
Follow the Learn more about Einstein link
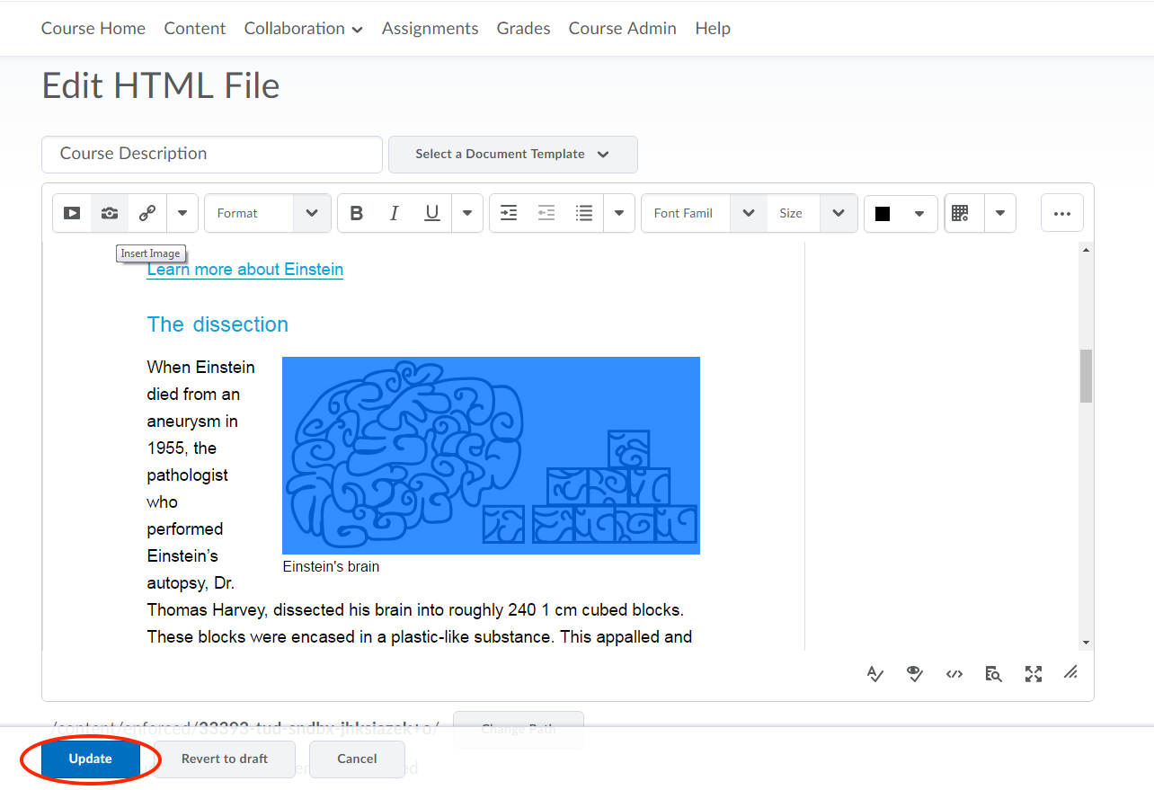pyautogui.click(x=244, y=270)
